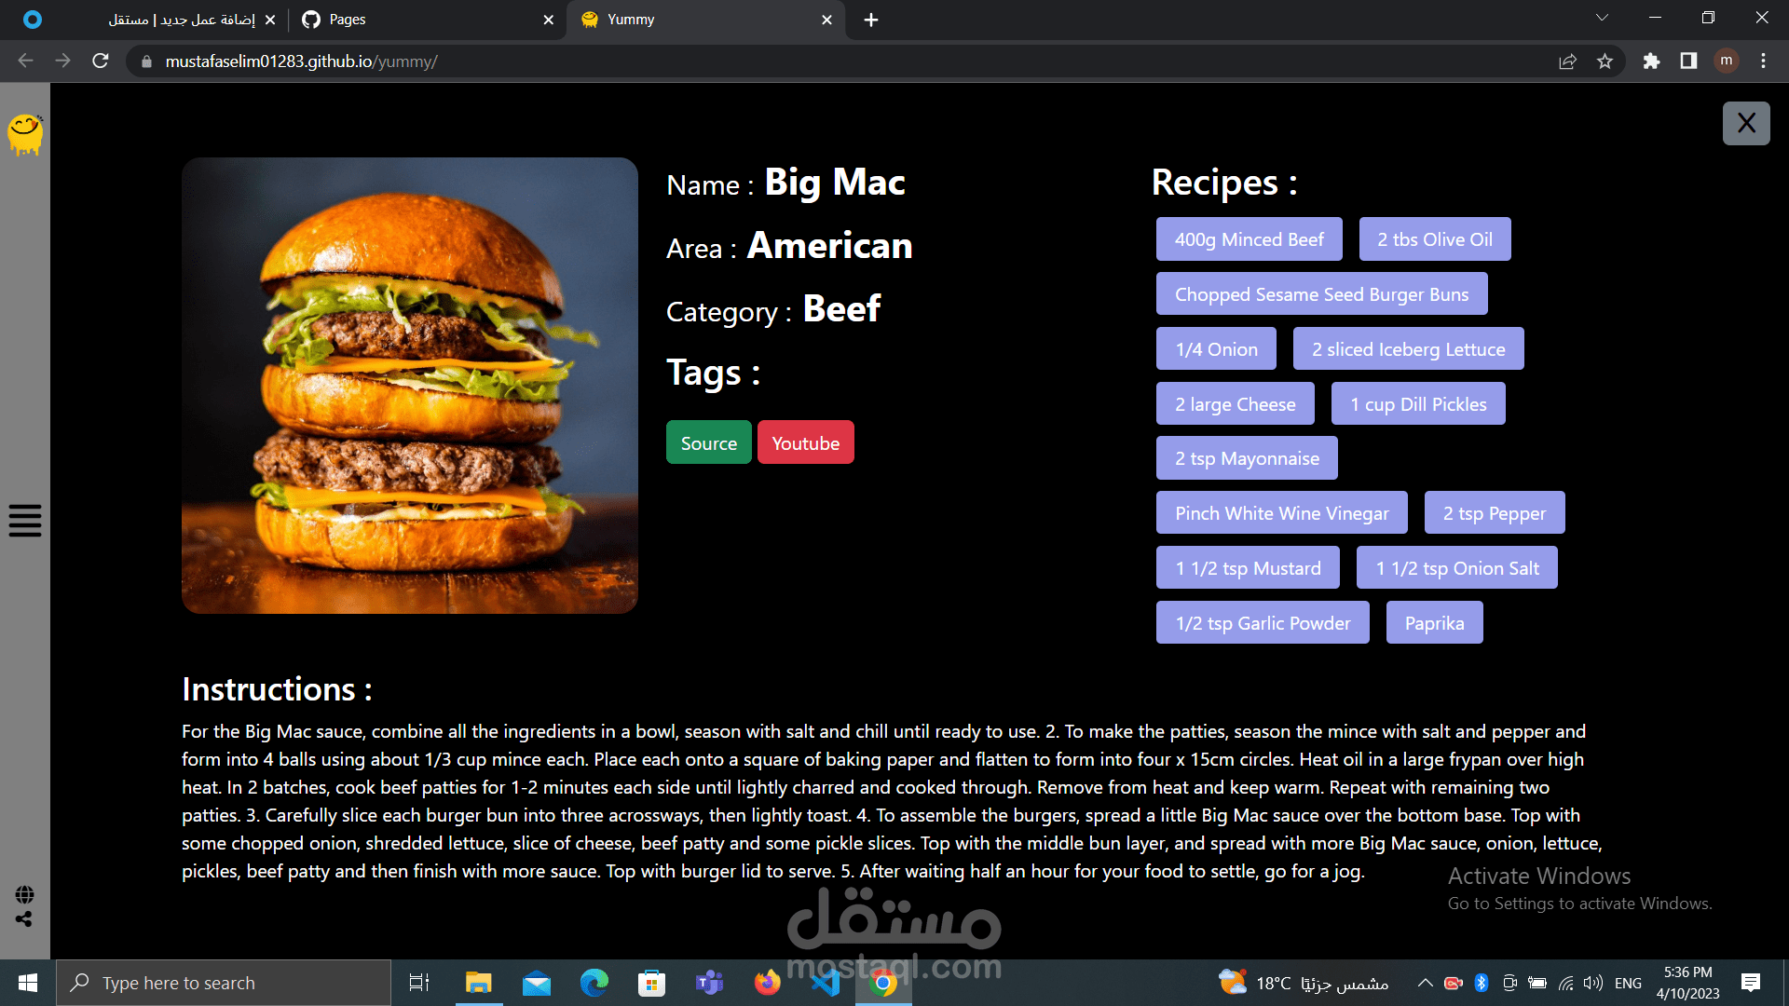Open Visual Studio Code from taskbar
Viewport: 1789px width, 1006px height.
coord(826,983)
